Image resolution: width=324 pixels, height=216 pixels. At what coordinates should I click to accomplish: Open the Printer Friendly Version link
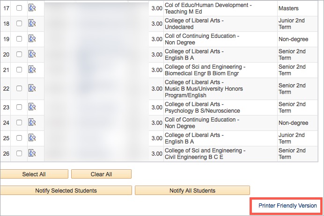tap(287, 205)
